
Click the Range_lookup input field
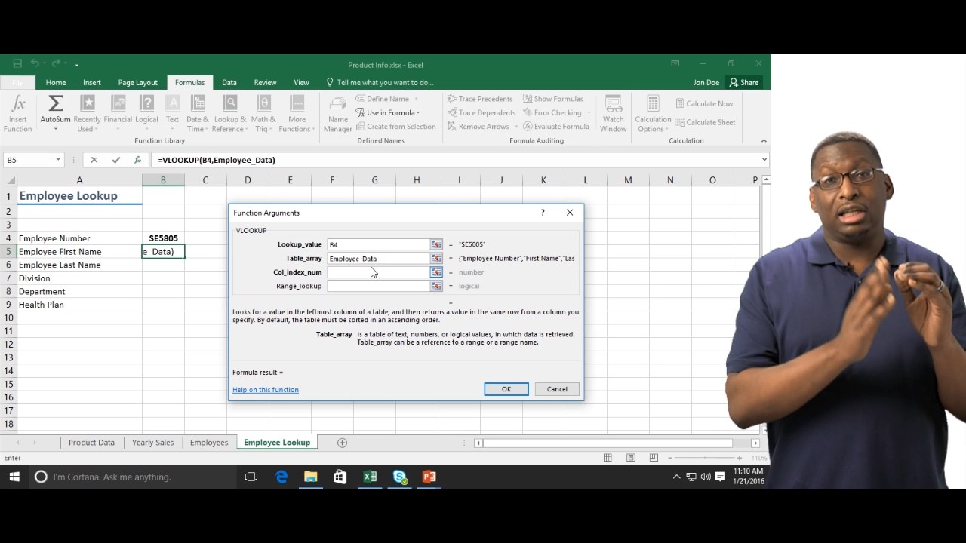coord(378,286)
